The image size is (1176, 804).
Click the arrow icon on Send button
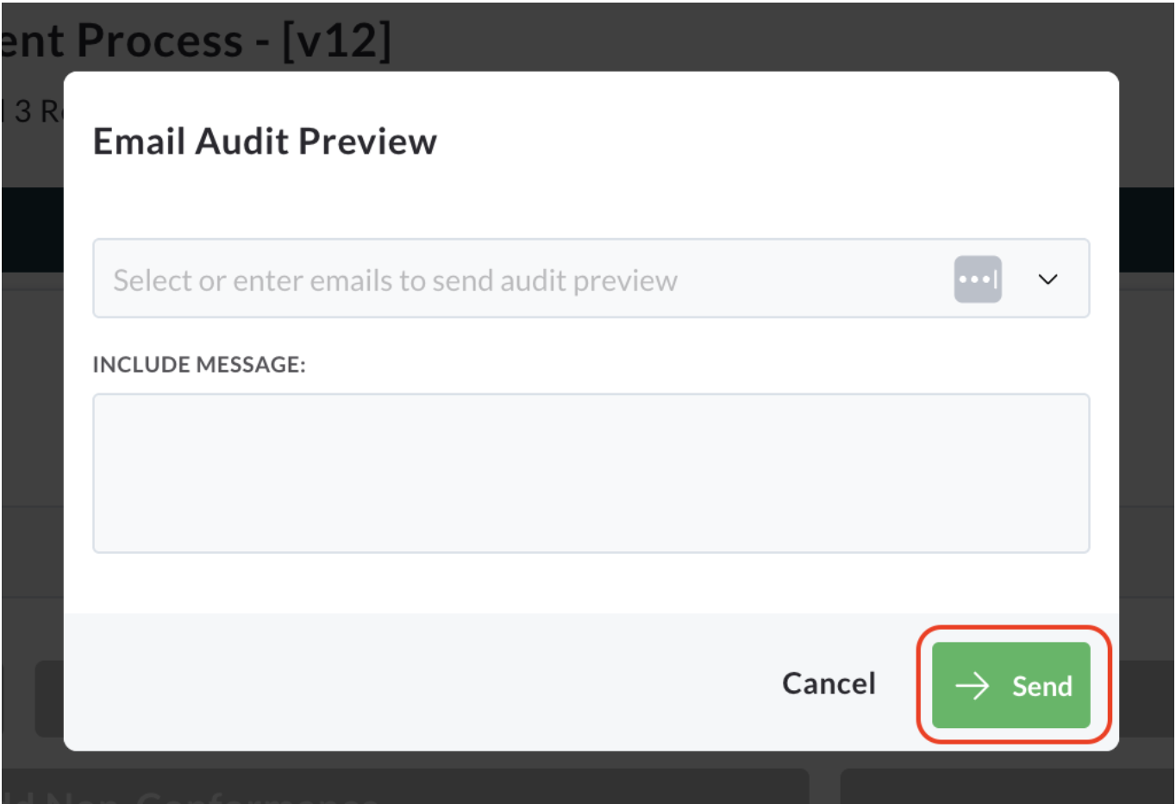(x=973, y=686)
